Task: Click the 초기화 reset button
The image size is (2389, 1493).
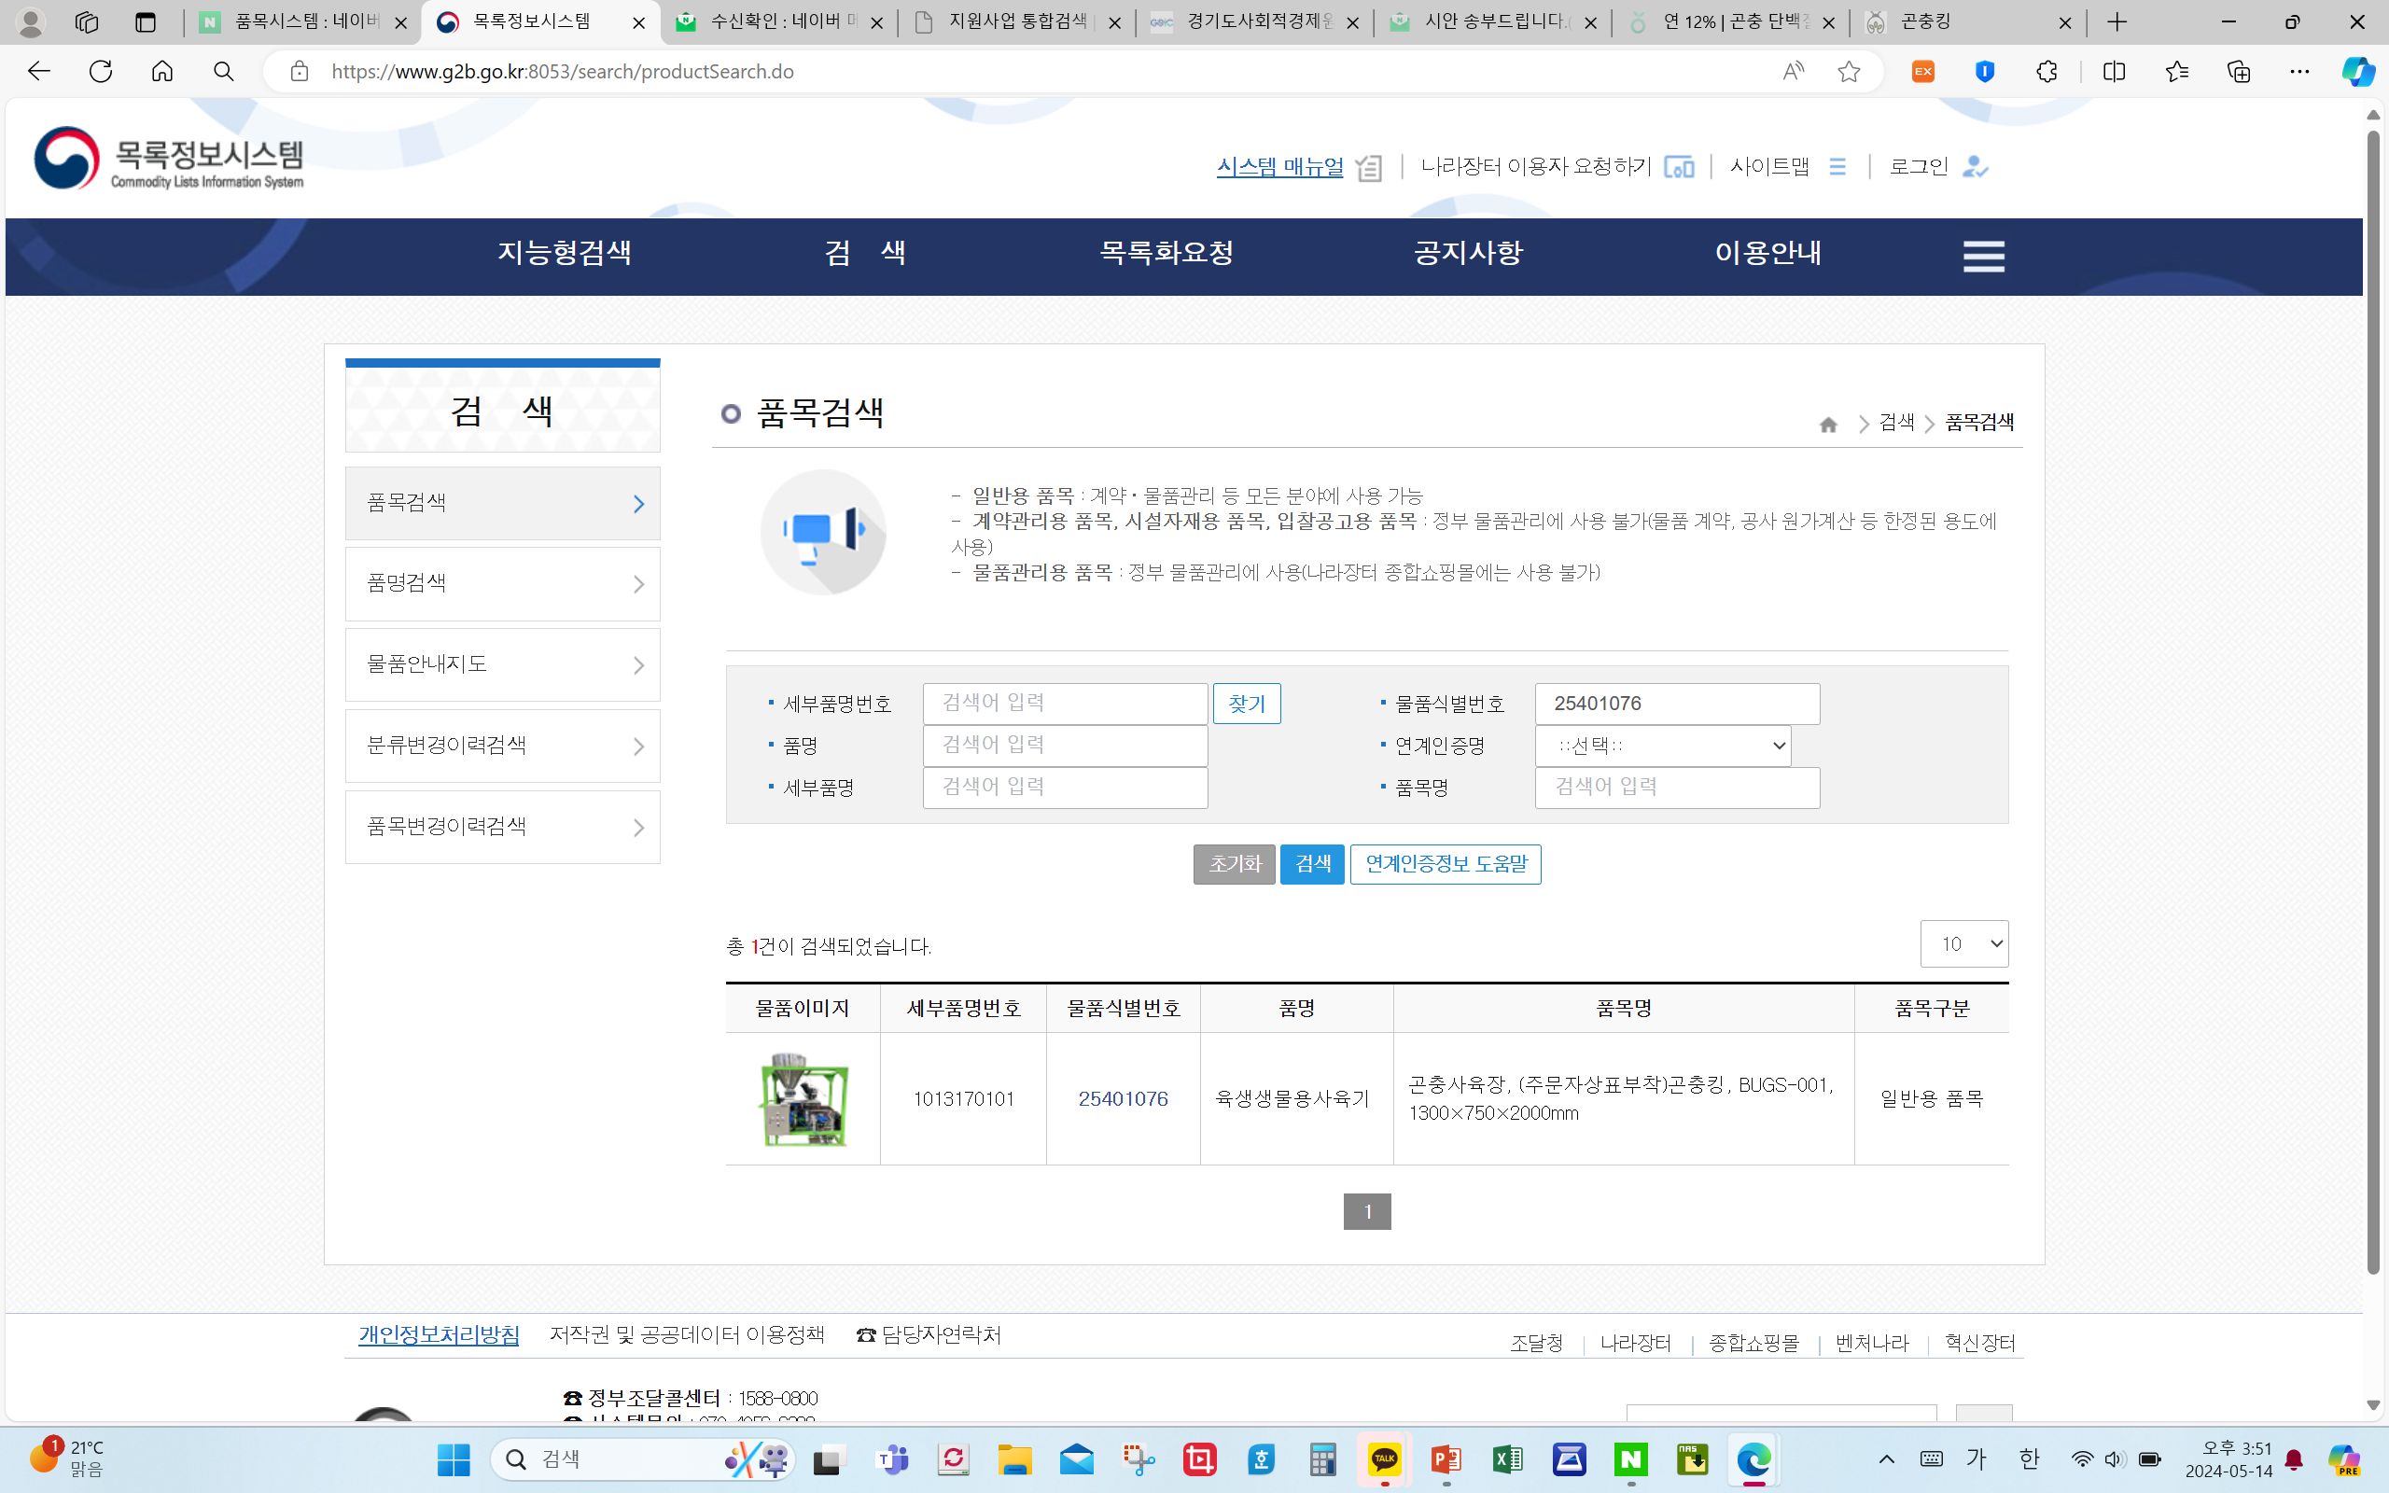Action: pyautogui.click(x=1234, y=864)
